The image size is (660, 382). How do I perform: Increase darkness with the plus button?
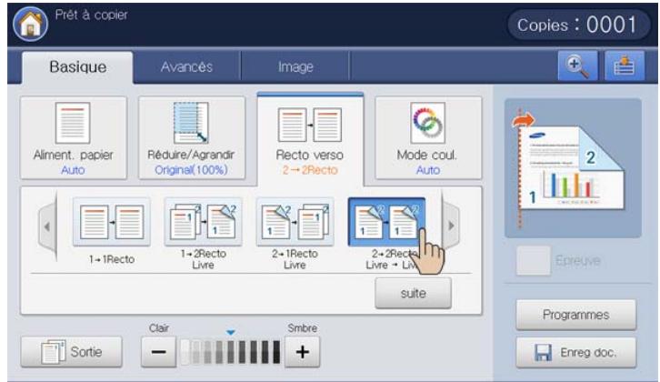(302, 351)
